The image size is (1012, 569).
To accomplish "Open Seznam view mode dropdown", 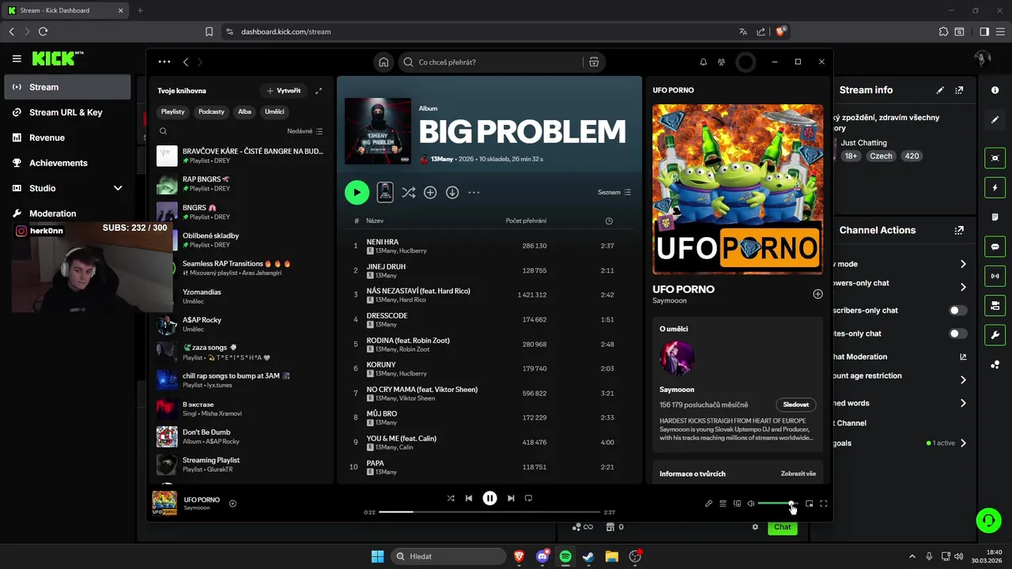I will (614, 192).
